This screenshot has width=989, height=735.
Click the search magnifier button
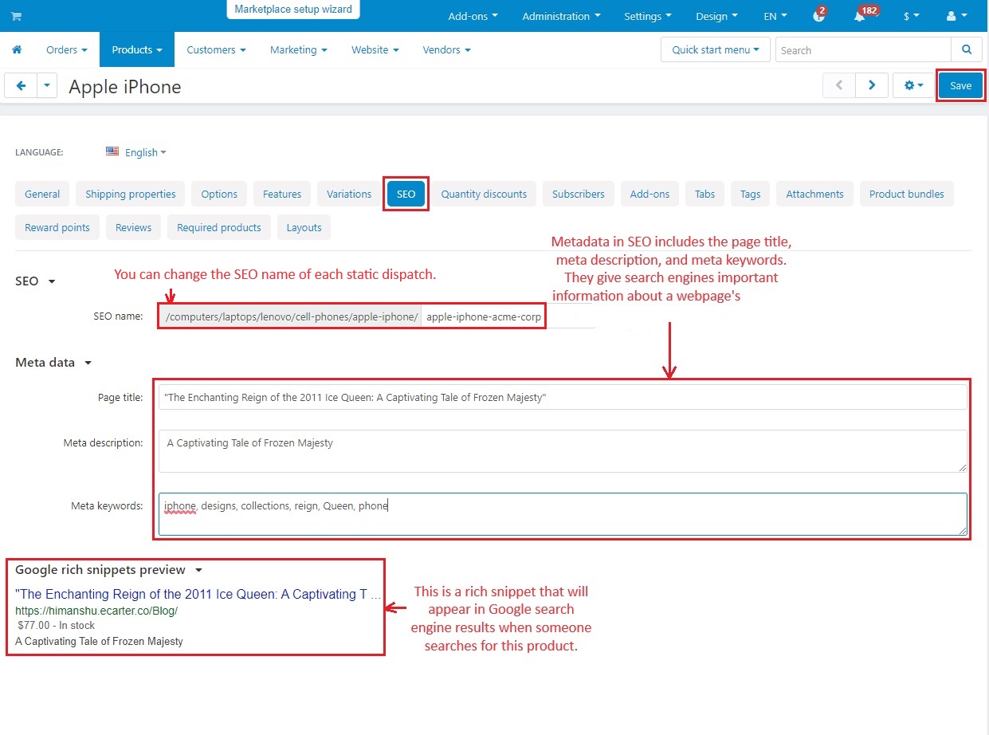click(x=967, y=49)
